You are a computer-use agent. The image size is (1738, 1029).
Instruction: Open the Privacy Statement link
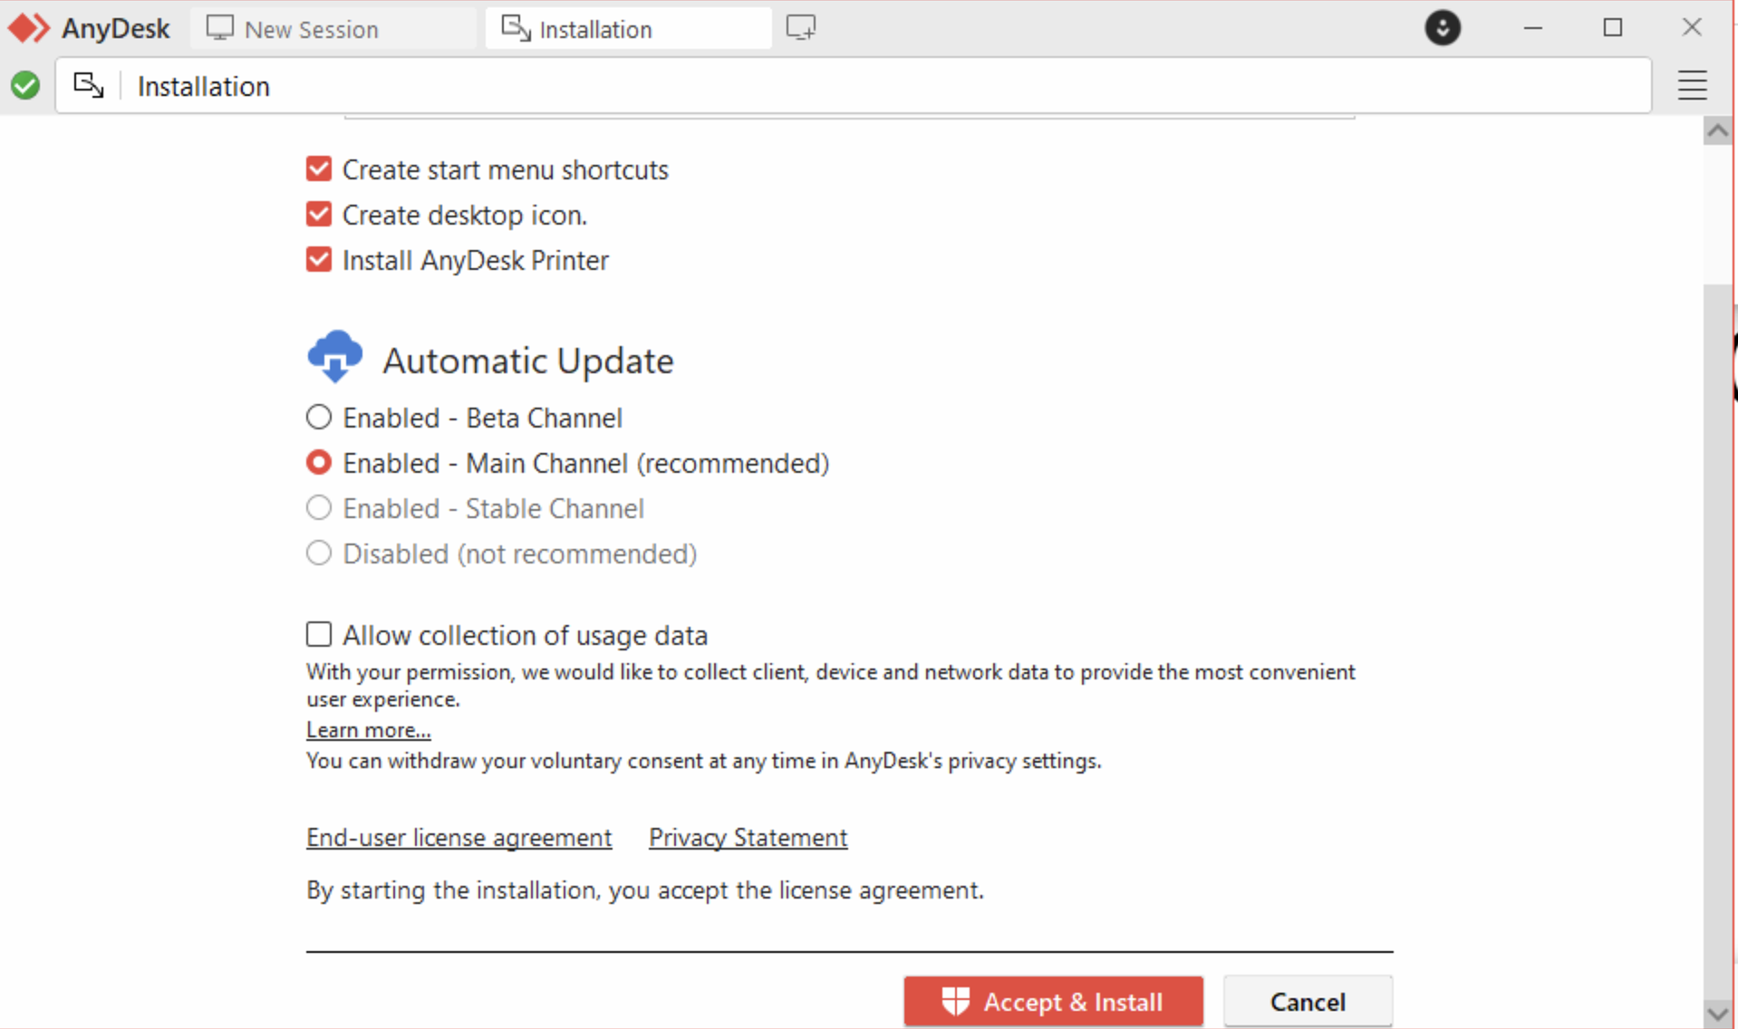pos(748,838)
